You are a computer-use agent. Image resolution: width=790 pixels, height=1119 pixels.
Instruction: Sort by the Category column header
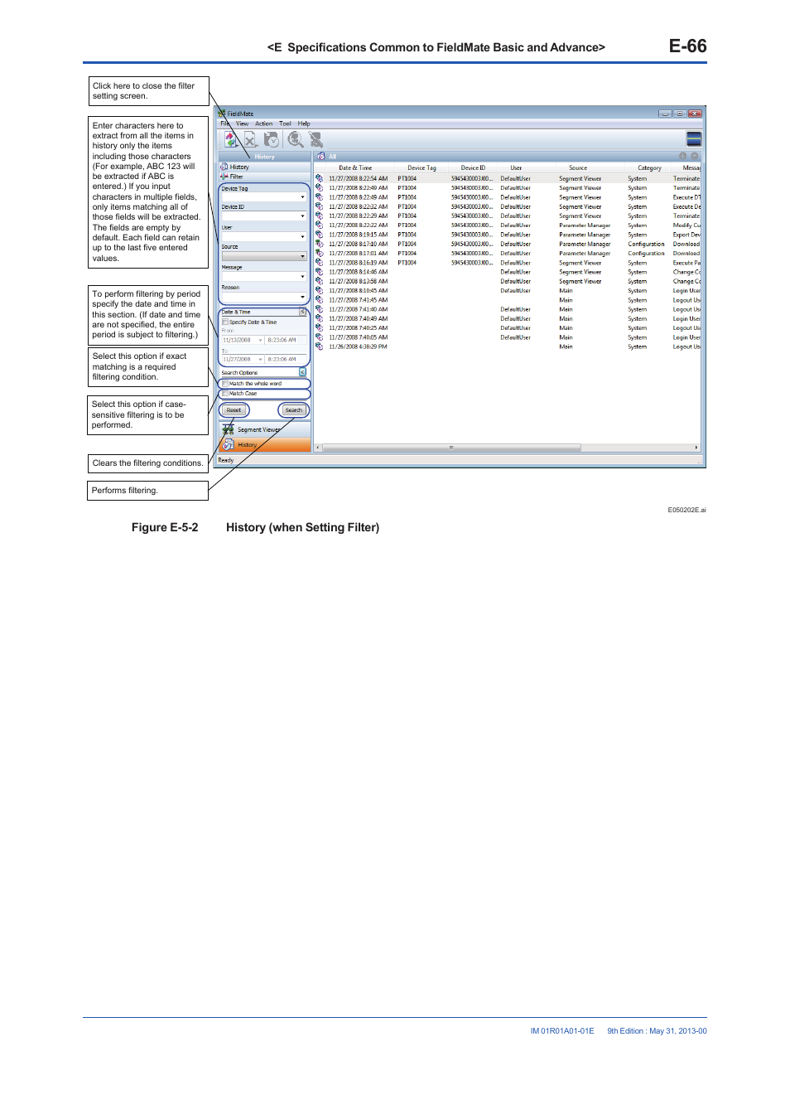click(649, 167)
